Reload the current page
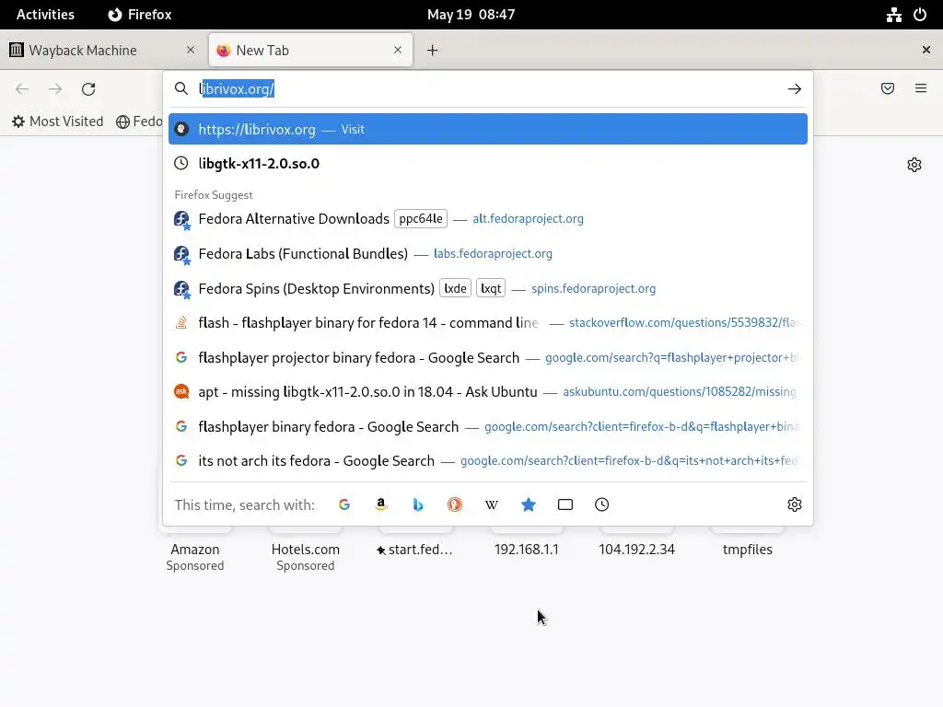943x707 pixels. 88,89
